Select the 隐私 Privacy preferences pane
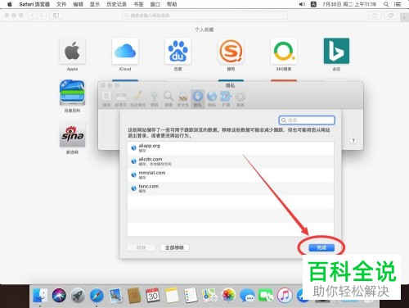This screenshot has height=308, width=409. (197, 99)
